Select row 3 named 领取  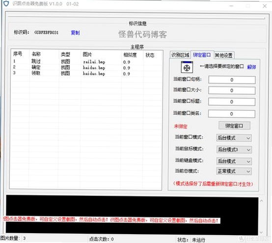point(86,73)
